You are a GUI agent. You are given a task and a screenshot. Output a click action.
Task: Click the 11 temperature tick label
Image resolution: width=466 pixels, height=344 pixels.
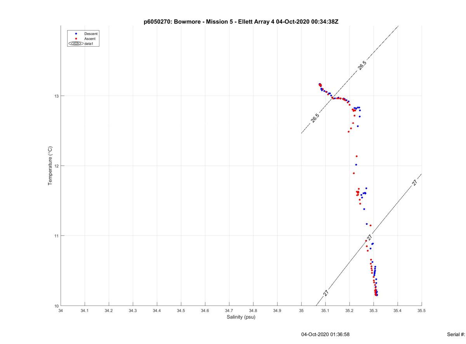coord(56,236)
